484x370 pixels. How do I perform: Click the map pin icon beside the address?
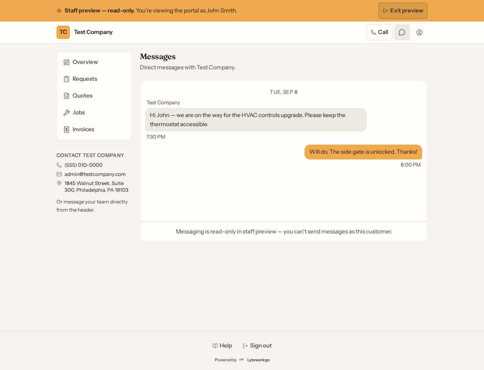(59, 183)
